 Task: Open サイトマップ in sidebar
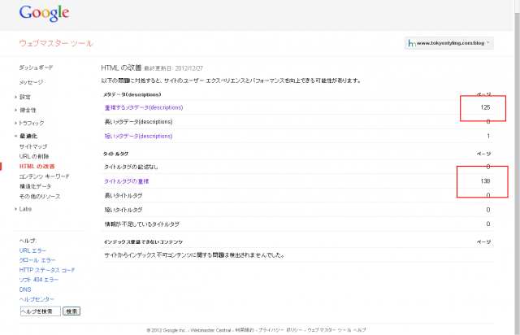coord(32,146)
